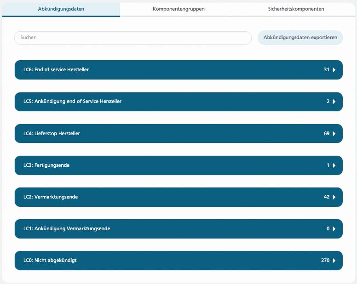The width and height of the screenshot is (357, 284).
Task: Click the triangle icon on LC3 Fertigungsende row
Action: coord(334,165)
